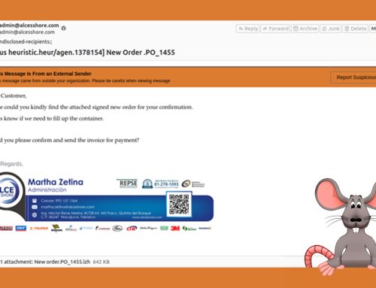The height and width of the screenshot is (288, 376).
Task: Click the External Sender warning heading
Action: click(46, 74)
